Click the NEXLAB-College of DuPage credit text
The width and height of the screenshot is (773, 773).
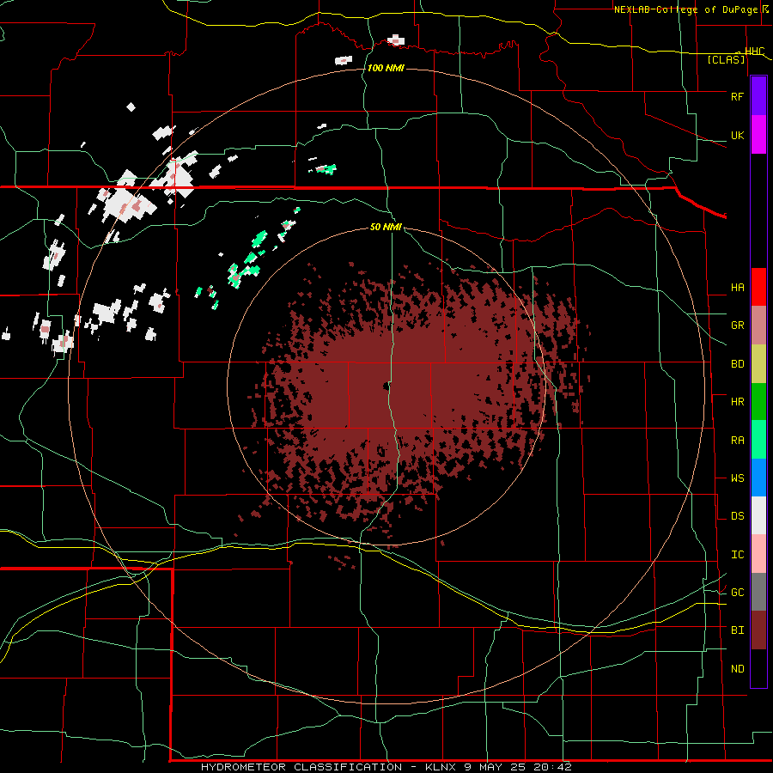pyautogui.click(x=687, y=9)
